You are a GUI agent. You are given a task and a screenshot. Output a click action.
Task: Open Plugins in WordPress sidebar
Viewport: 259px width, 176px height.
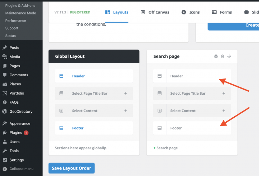coord(16,133)
